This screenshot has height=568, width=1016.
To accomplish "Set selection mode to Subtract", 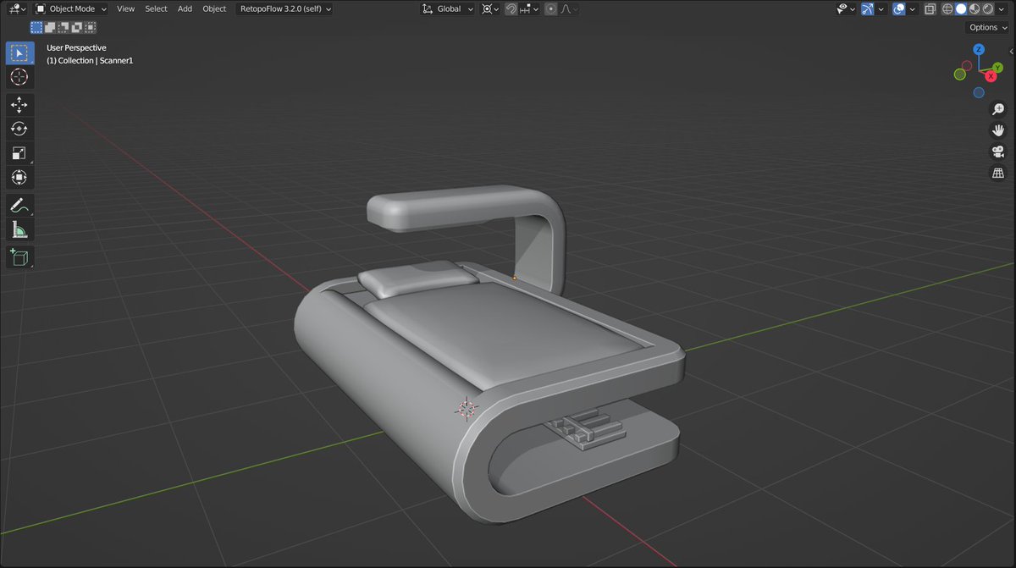I will pyautogui.click(x=62, y=27).
